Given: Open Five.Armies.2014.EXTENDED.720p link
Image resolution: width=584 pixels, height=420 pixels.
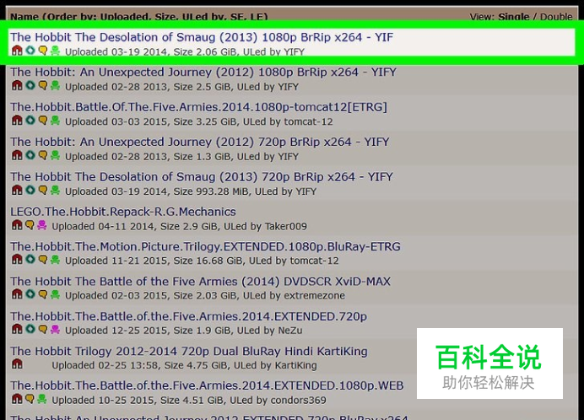Looking at the screenshot, I should click(x=188, y=316).
